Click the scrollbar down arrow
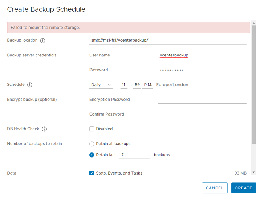The image size is (260, 197). point(254,172)
